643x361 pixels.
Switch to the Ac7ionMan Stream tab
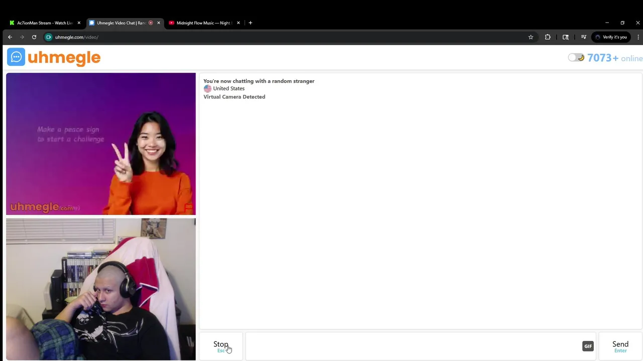[45, 23]
